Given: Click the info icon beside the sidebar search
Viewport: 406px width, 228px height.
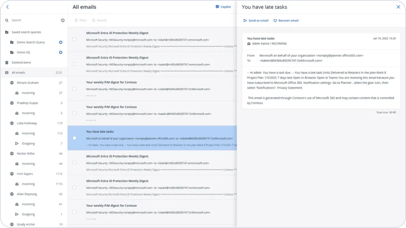Looking at the screenshot, I should coord(62,20).
